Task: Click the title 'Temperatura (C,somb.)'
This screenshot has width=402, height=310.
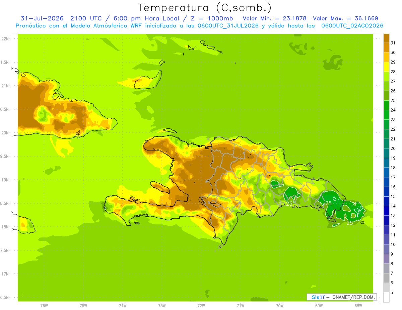Action: pos(204,8)
